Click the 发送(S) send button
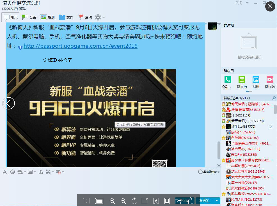The image size is (277, 206). (204, 201)
